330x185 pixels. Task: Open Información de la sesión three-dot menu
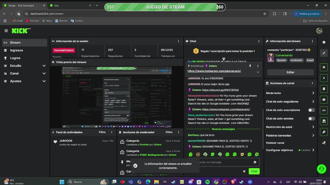[178, 41]
